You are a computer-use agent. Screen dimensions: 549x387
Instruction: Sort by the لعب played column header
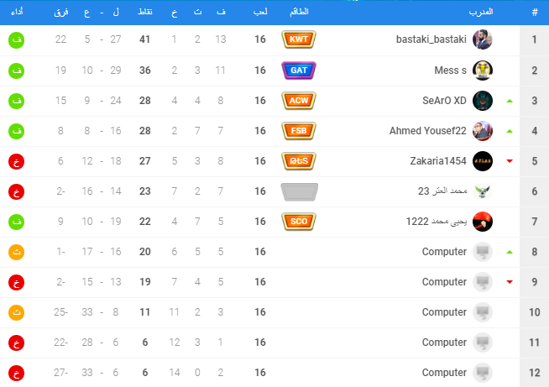(x=260, y=12)
